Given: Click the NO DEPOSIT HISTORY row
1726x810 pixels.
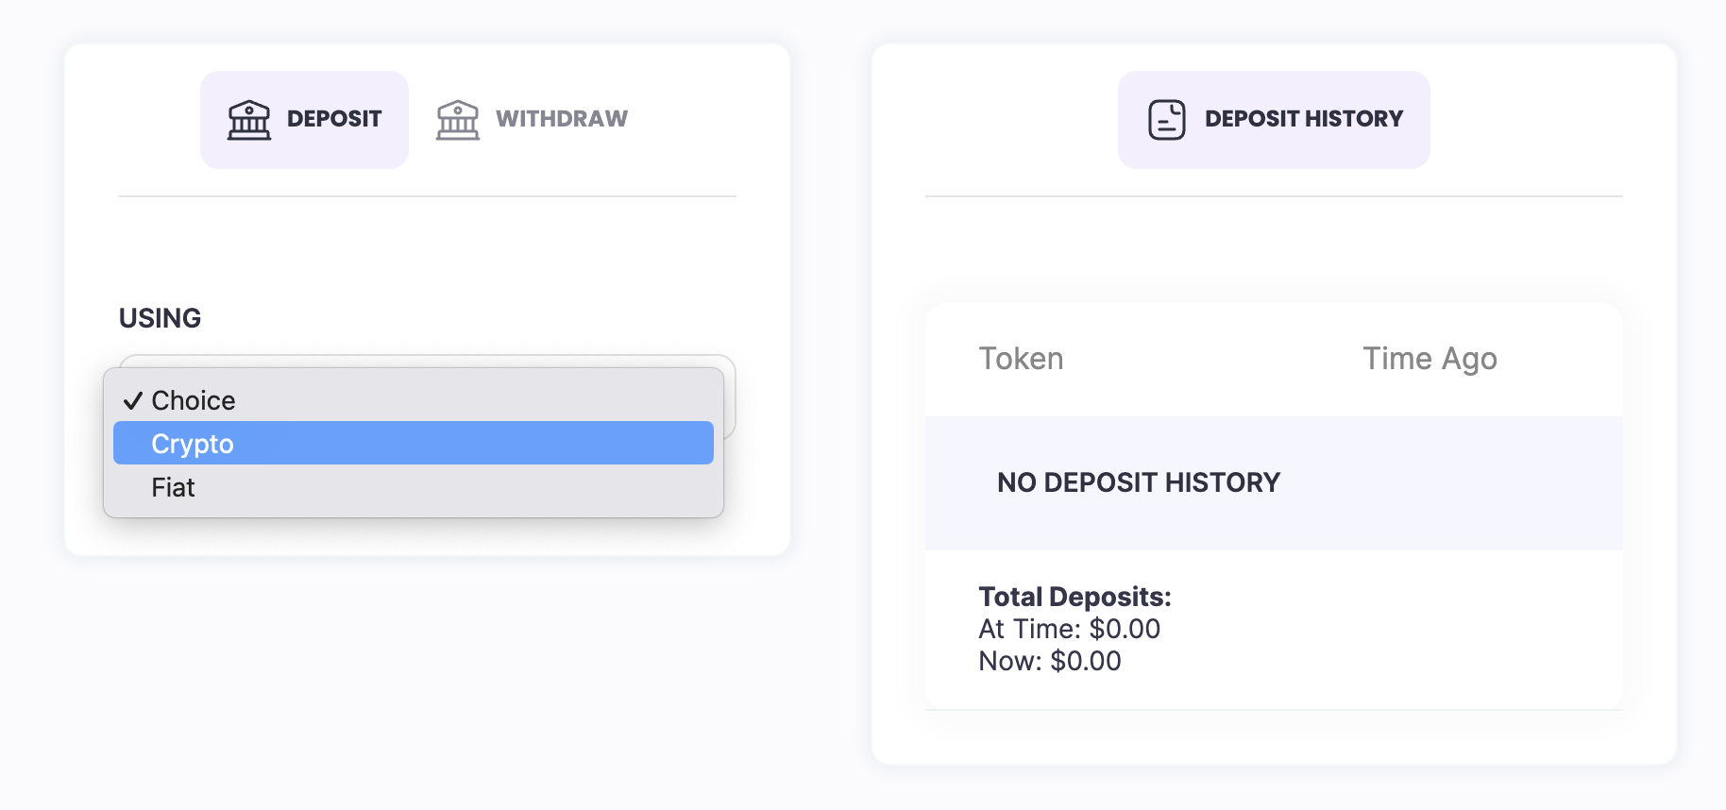Looking at the screenshot, I should click(x=1139, y=482).
